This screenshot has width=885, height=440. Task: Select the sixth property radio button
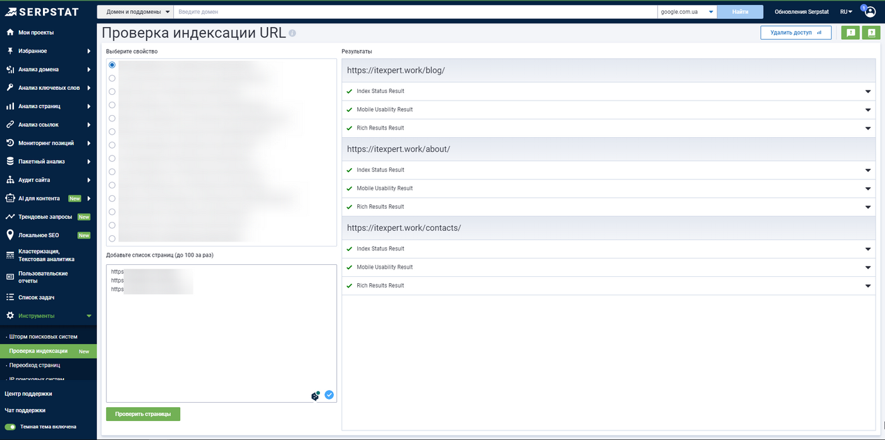[112, 131]
